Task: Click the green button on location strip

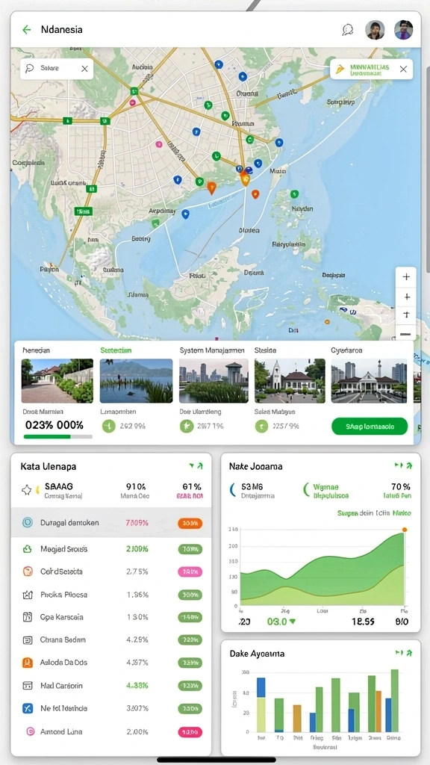Action: point(370,426)
